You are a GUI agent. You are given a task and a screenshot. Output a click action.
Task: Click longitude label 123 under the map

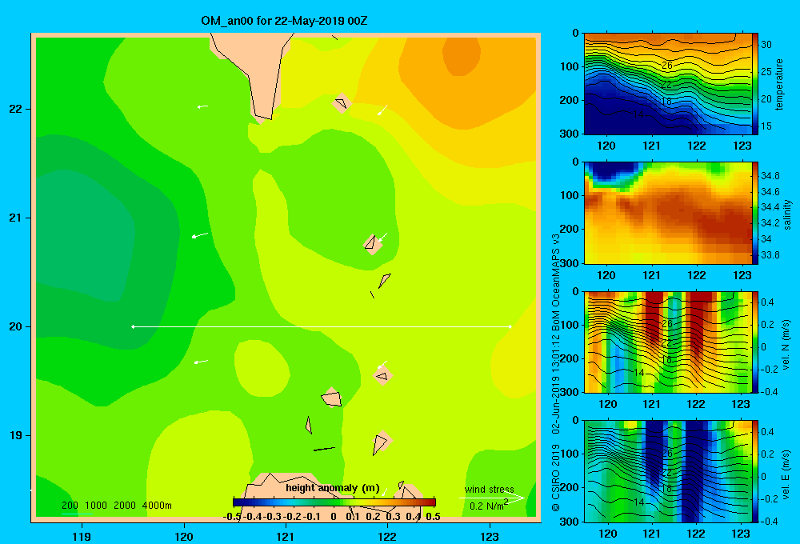click(490, 536)
